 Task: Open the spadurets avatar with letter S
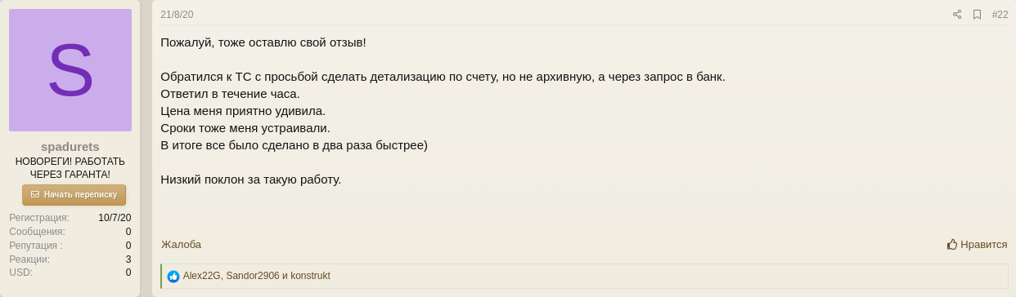pyautogui.click(x=70, y=70)
